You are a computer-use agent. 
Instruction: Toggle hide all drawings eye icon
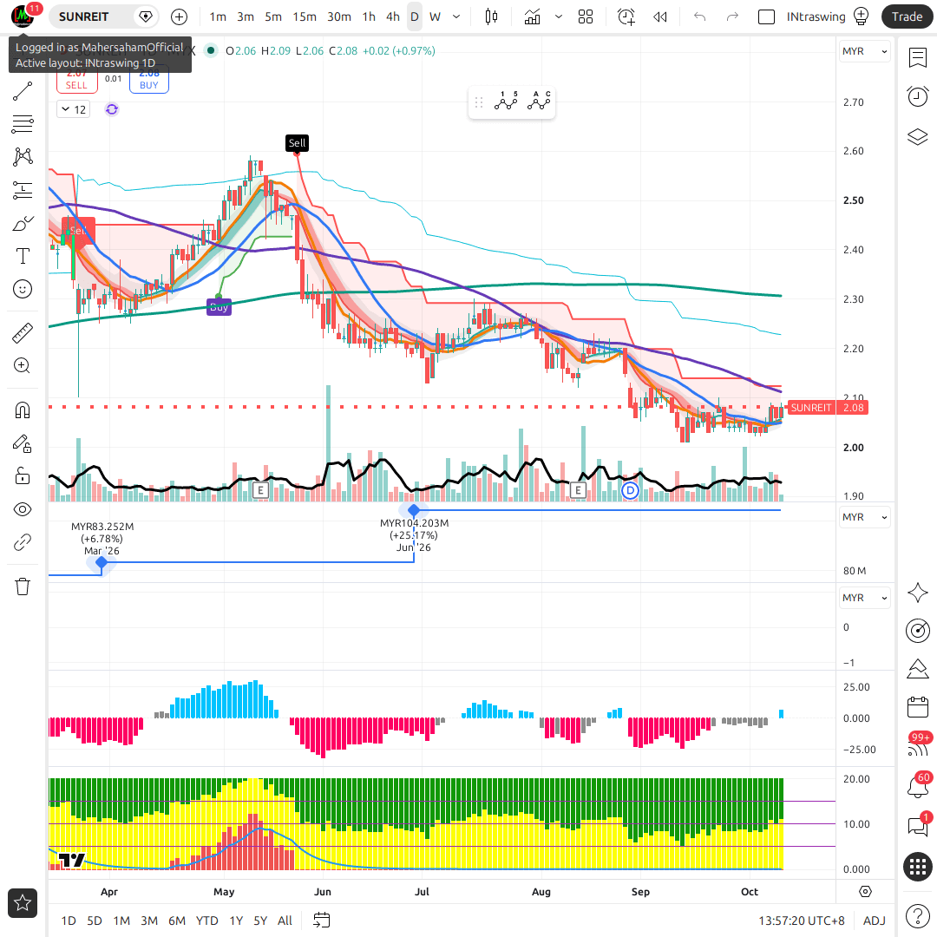(22, 509)
